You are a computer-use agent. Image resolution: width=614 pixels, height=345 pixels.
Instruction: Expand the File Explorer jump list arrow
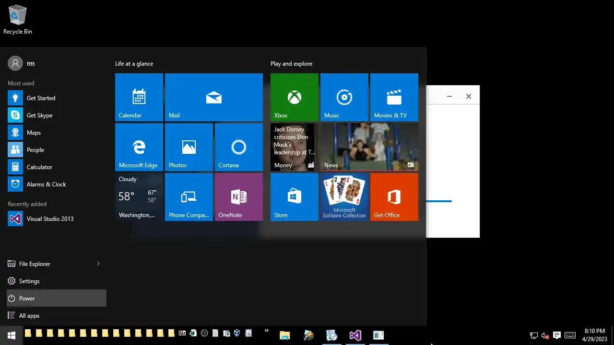(98, 264)
